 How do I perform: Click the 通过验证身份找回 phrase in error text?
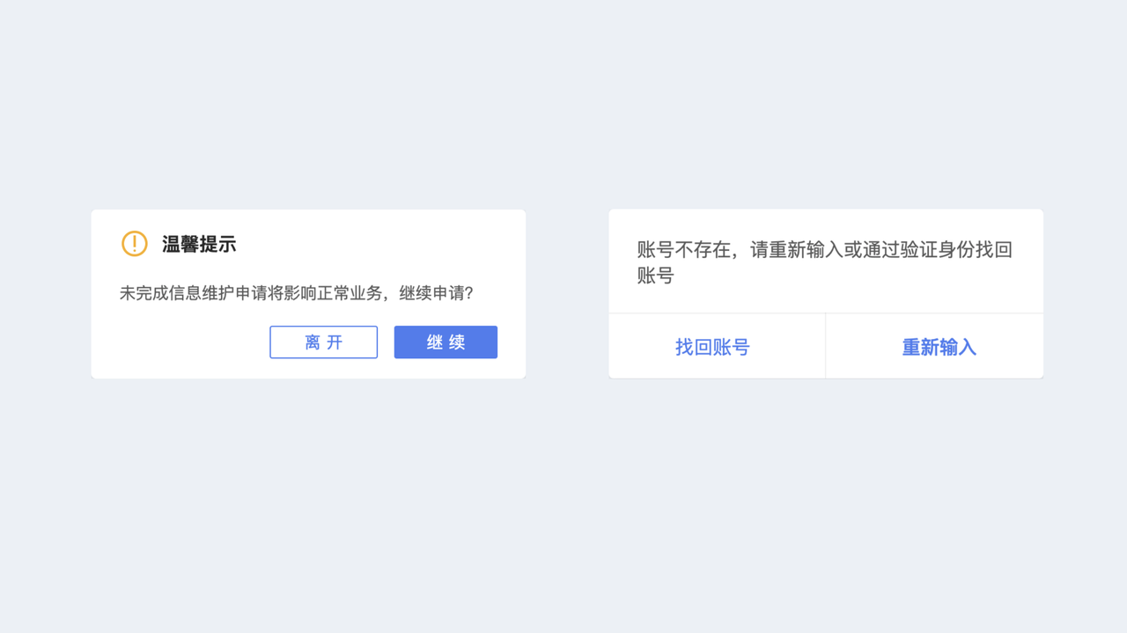point(938,250)
